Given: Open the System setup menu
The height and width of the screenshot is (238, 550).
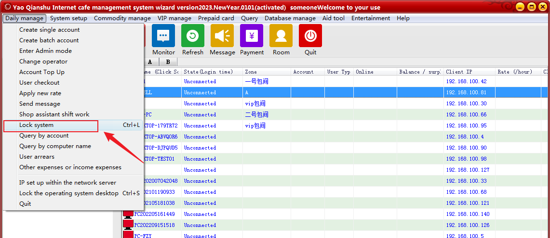Looking at the screenshot, I should coord(68,18).
